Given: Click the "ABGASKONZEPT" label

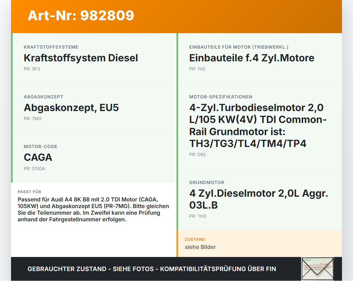Looking at the screenshot, I should [x=43, y=97].
